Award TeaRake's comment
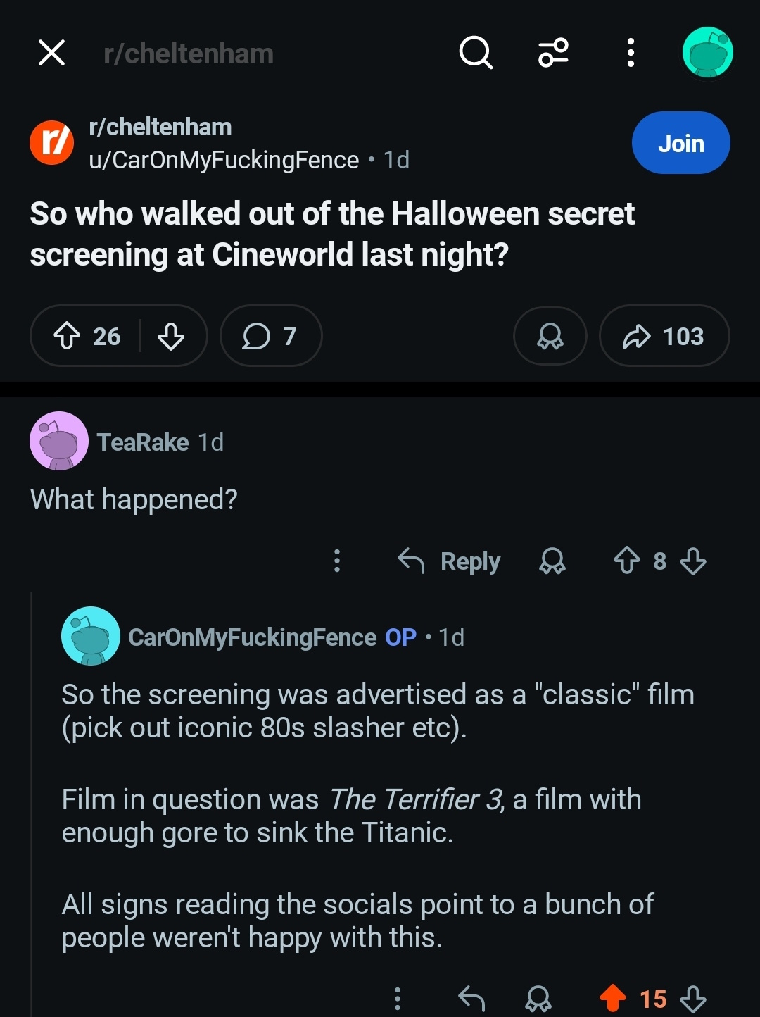The height and width of the screenshot is (1017, 760). click(x=552, y=561)
